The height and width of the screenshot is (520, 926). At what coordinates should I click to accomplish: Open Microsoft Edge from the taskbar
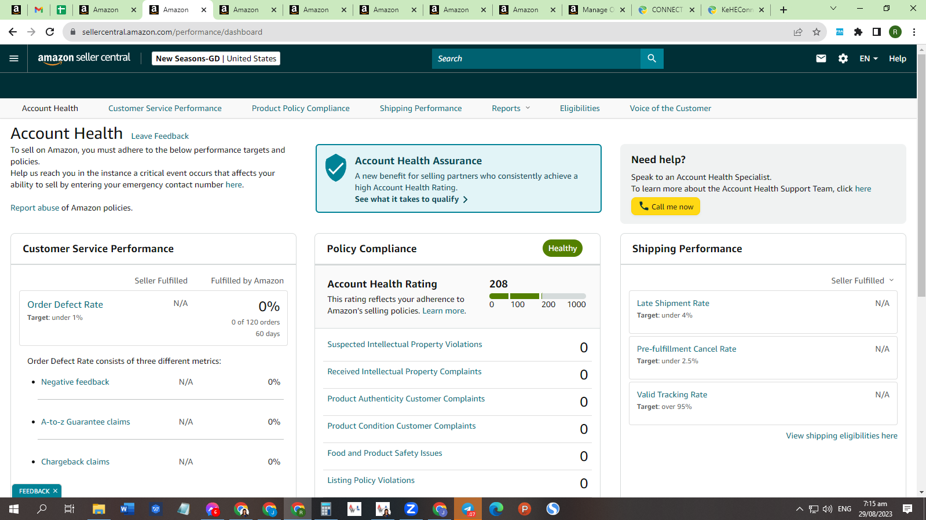(x=496, y=509)
